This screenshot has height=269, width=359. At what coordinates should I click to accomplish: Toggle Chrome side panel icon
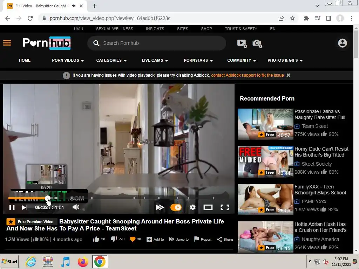(329, 18)
